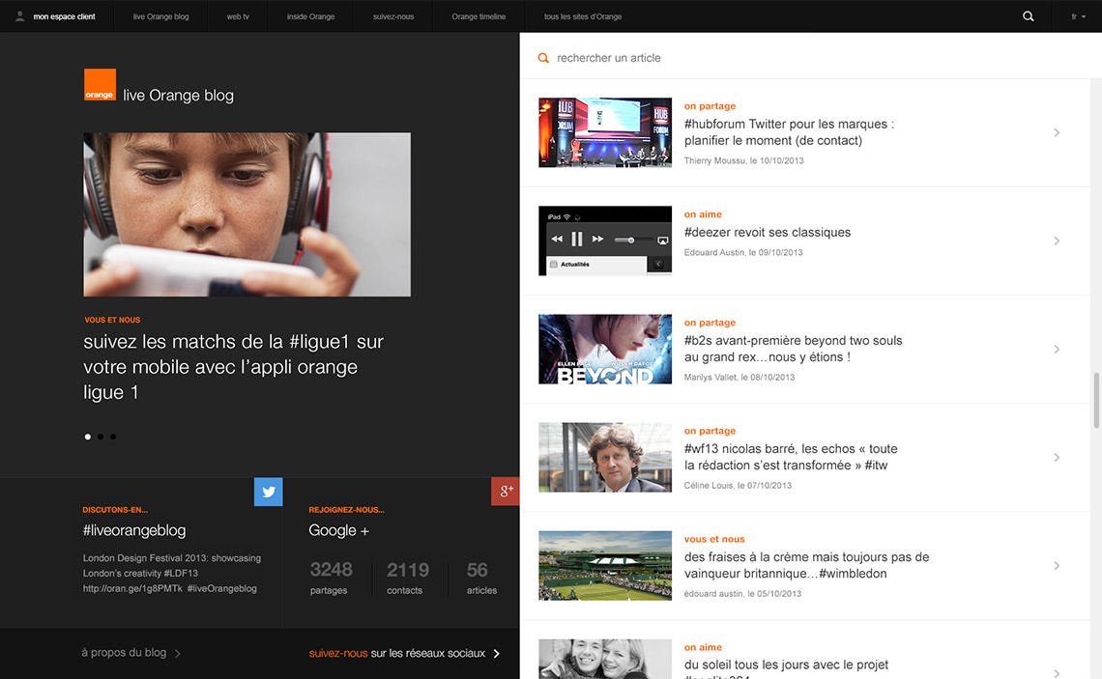1102x679 pixels.
Task: Expand the #b2s beyond two souls chevron
Action: 1057,349
